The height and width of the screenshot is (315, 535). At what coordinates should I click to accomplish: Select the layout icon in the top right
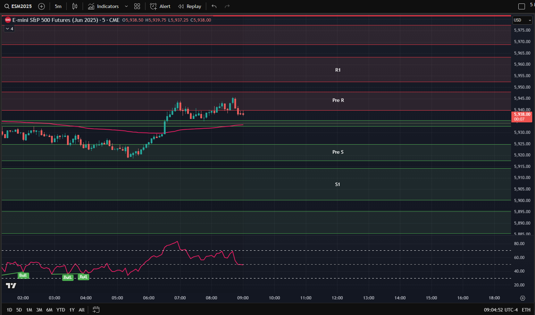pyautogui.click(x=521, y=6)
